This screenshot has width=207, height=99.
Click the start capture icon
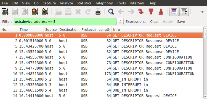25,12
